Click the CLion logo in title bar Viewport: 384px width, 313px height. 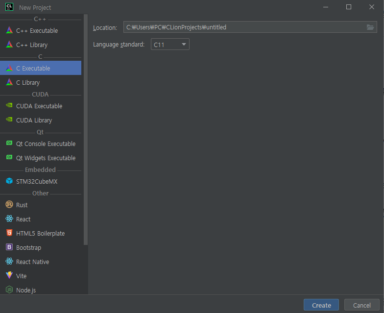(x=9, y=7)
